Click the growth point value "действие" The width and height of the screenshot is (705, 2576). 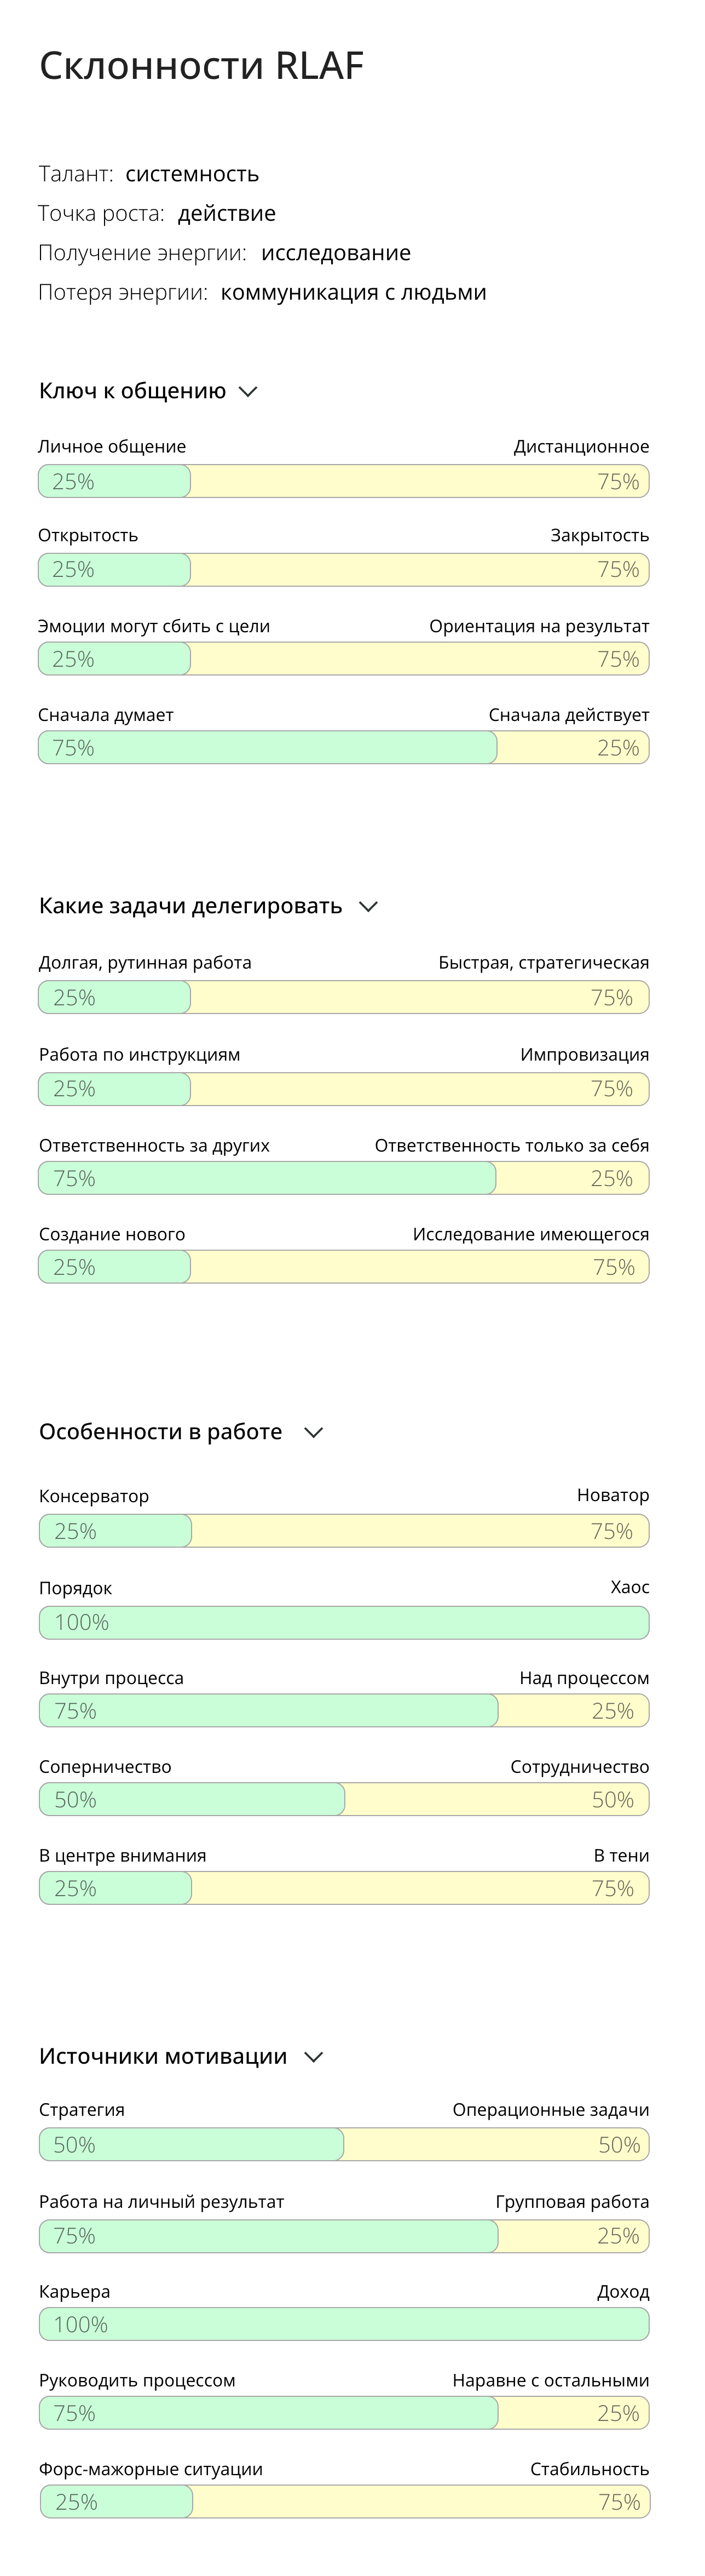click(227, 213)
